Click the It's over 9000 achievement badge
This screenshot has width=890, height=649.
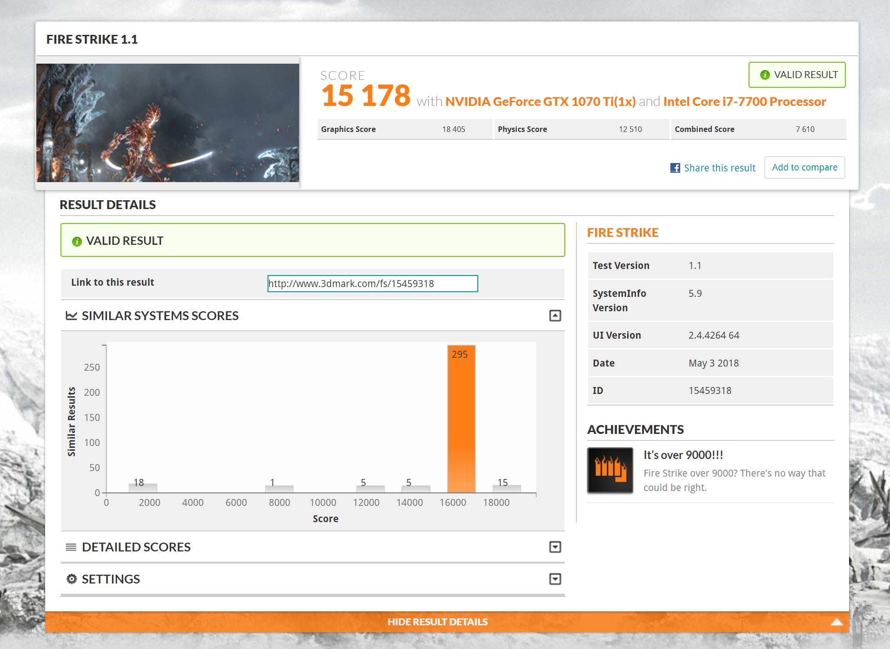[x=610, y=470]
